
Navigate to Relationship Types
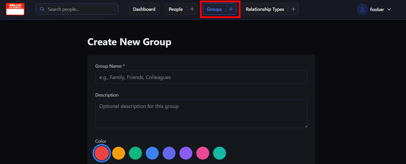pyautogui.click(x=265, y=9)
